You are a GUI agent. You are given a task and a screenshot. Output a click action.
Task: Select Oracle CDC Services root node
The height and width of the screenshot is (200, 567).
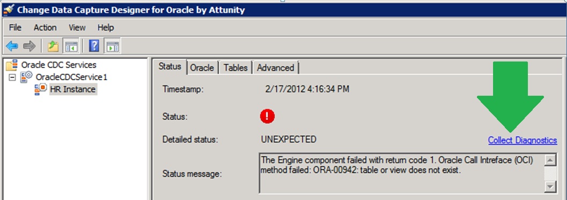coord(58,65)
